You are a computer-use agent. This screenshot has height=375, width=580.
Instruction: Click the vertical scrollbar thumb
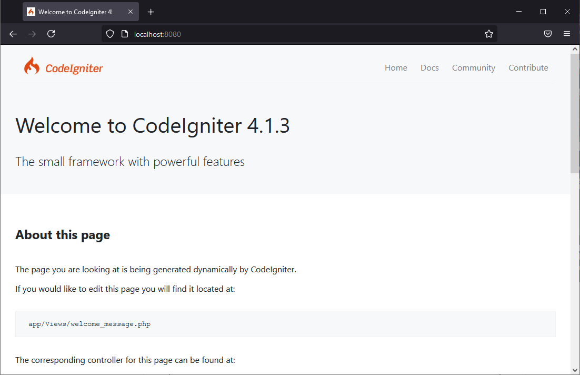pos(575,113)
